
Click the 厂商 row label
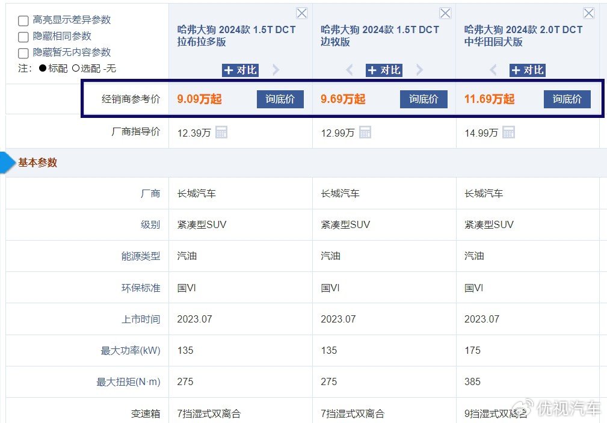(x=150, y=193)
